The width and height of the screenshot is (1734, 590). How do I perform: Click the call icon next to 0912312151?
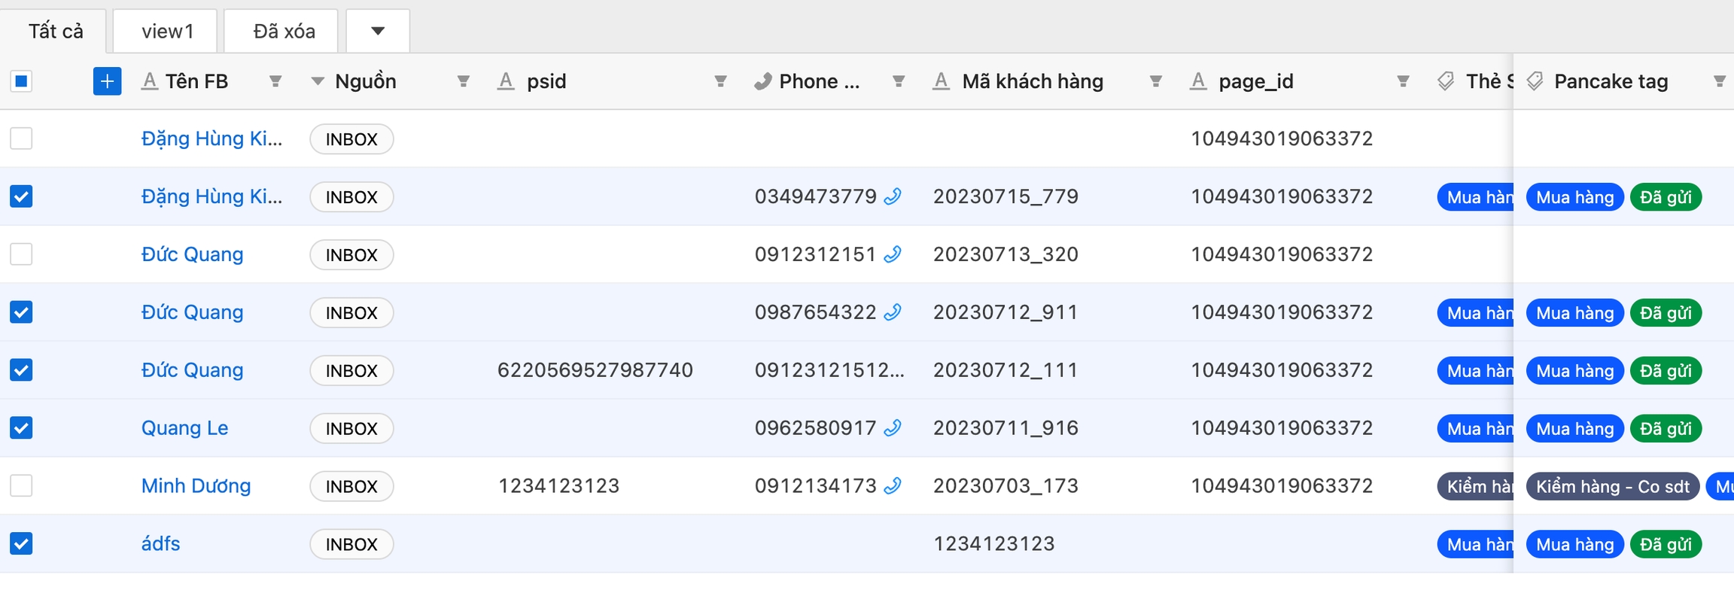(893, 254)
